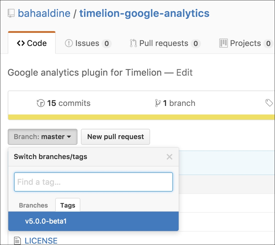This screenshot has height=245, width=275.
Task: Click the Issues exclamation icon
Action: pyautogui.click(x=69, y=43)
